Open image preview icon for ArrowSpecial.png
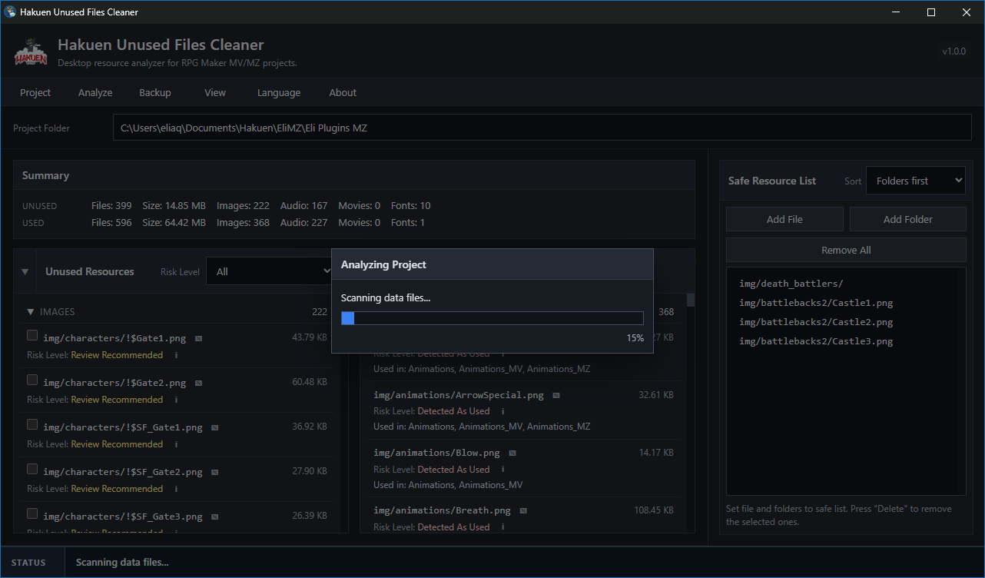This screenshot has height=578, width=985. [x=556, y=395]
